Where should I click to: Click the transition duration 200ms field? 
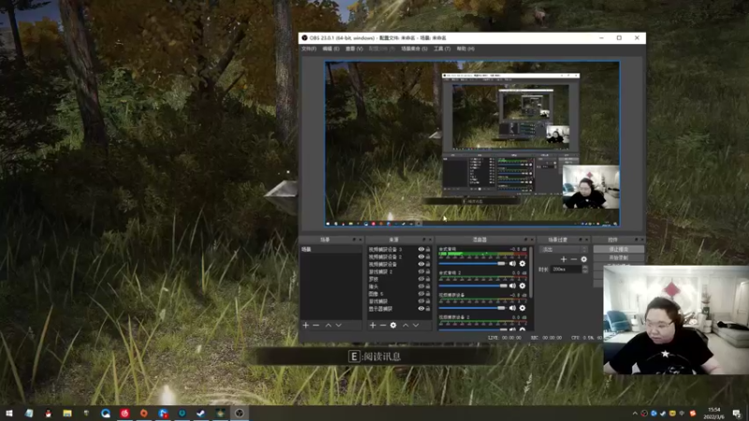pyautogui.click(x=566, y=269)
